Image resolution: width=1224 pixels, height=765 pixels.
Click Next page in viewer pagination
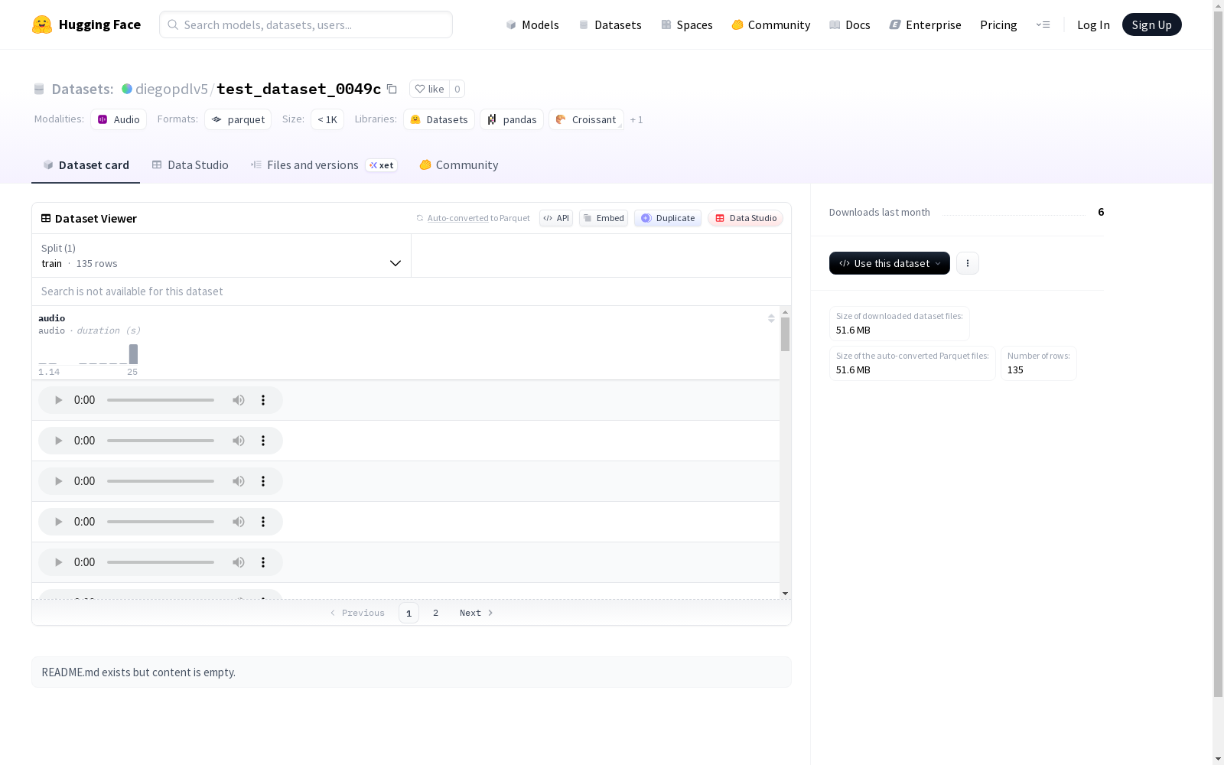pos(476,613)
